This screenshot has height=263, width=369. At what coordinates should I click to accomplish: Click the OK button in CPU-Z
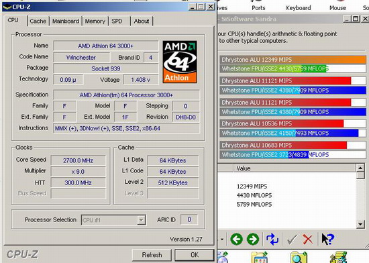[195, 255]
